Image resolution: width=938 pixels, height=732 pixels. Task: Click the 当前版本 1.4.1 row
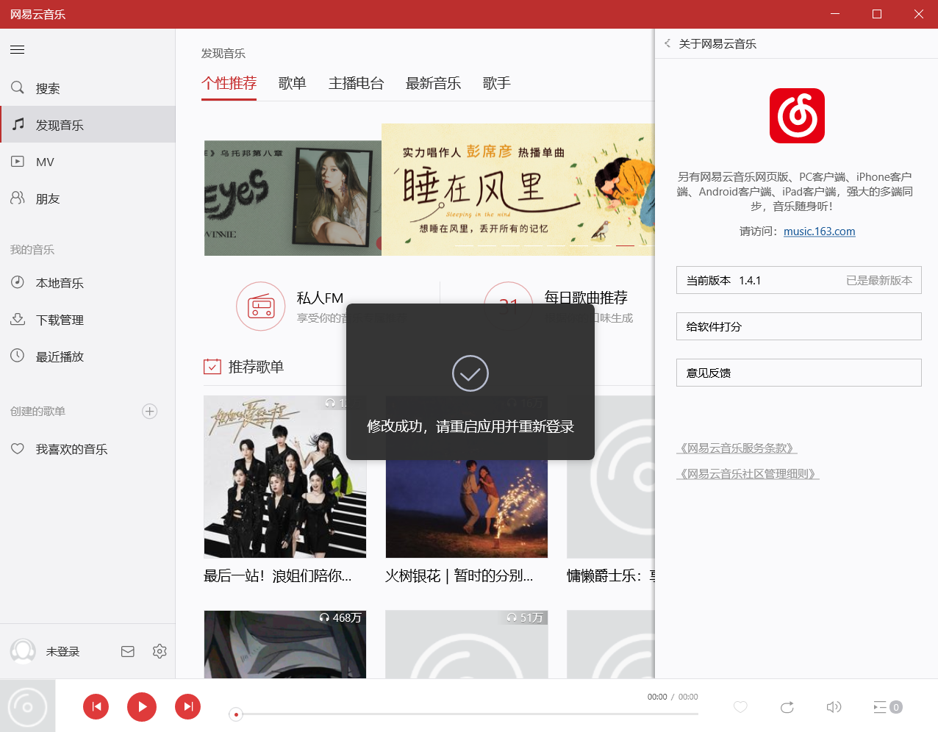tap(799, 280)
